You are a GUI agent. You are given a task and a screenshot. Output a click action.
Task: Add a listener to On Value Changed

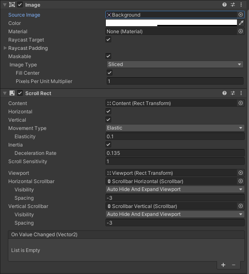[223, 265]
